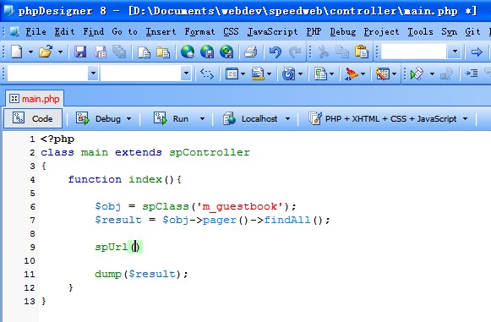Click the orange brush cleanup icon
The height and width of the screenshot is (322, 491).
click(352, 74)
